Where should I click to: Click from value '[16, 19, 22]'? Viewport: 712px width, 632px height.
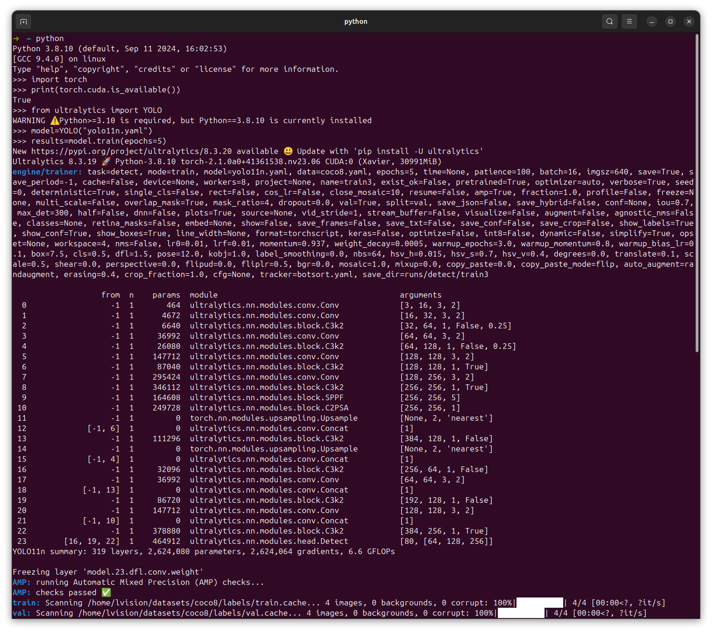click(x=92, y=541)
